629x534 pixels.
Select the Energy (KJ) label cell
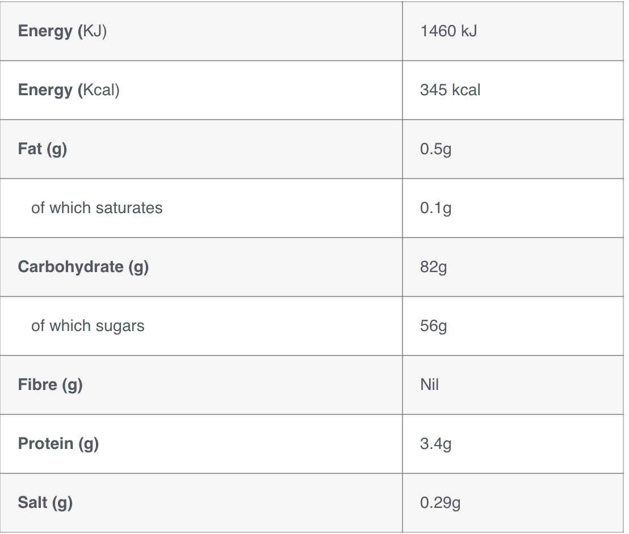pyautogui.click(x=201, y=31)
